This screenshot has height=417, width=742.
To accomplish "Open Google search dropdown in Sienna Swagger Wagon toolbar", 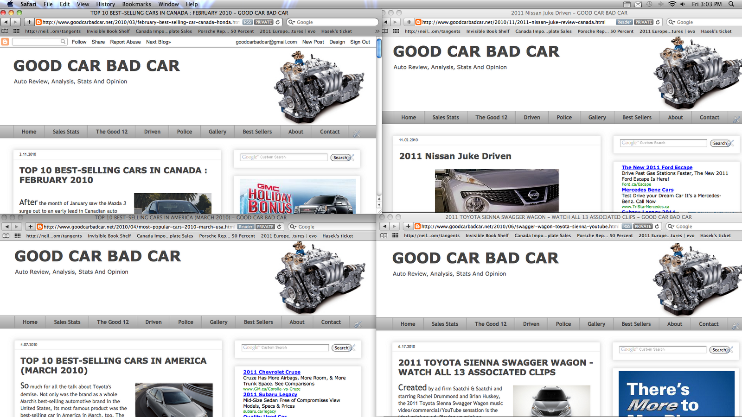I will tap(671, 226).
